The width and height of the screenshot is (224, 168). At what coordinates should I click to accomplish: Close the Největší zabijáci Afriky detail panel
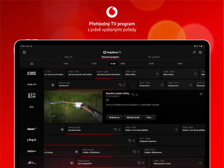click(x=201, y=94)
